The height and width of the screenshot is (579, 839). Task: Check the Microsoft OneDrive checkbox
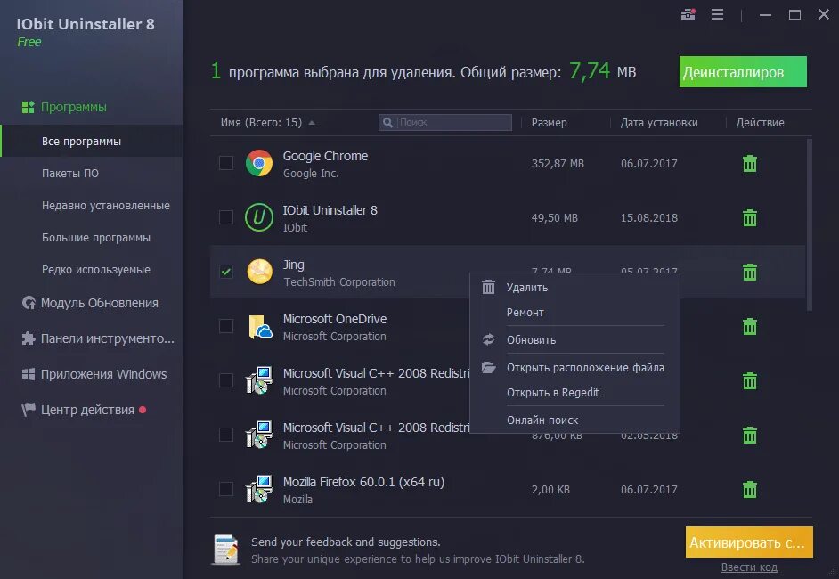pyautogui.click(x=226, y=326)
